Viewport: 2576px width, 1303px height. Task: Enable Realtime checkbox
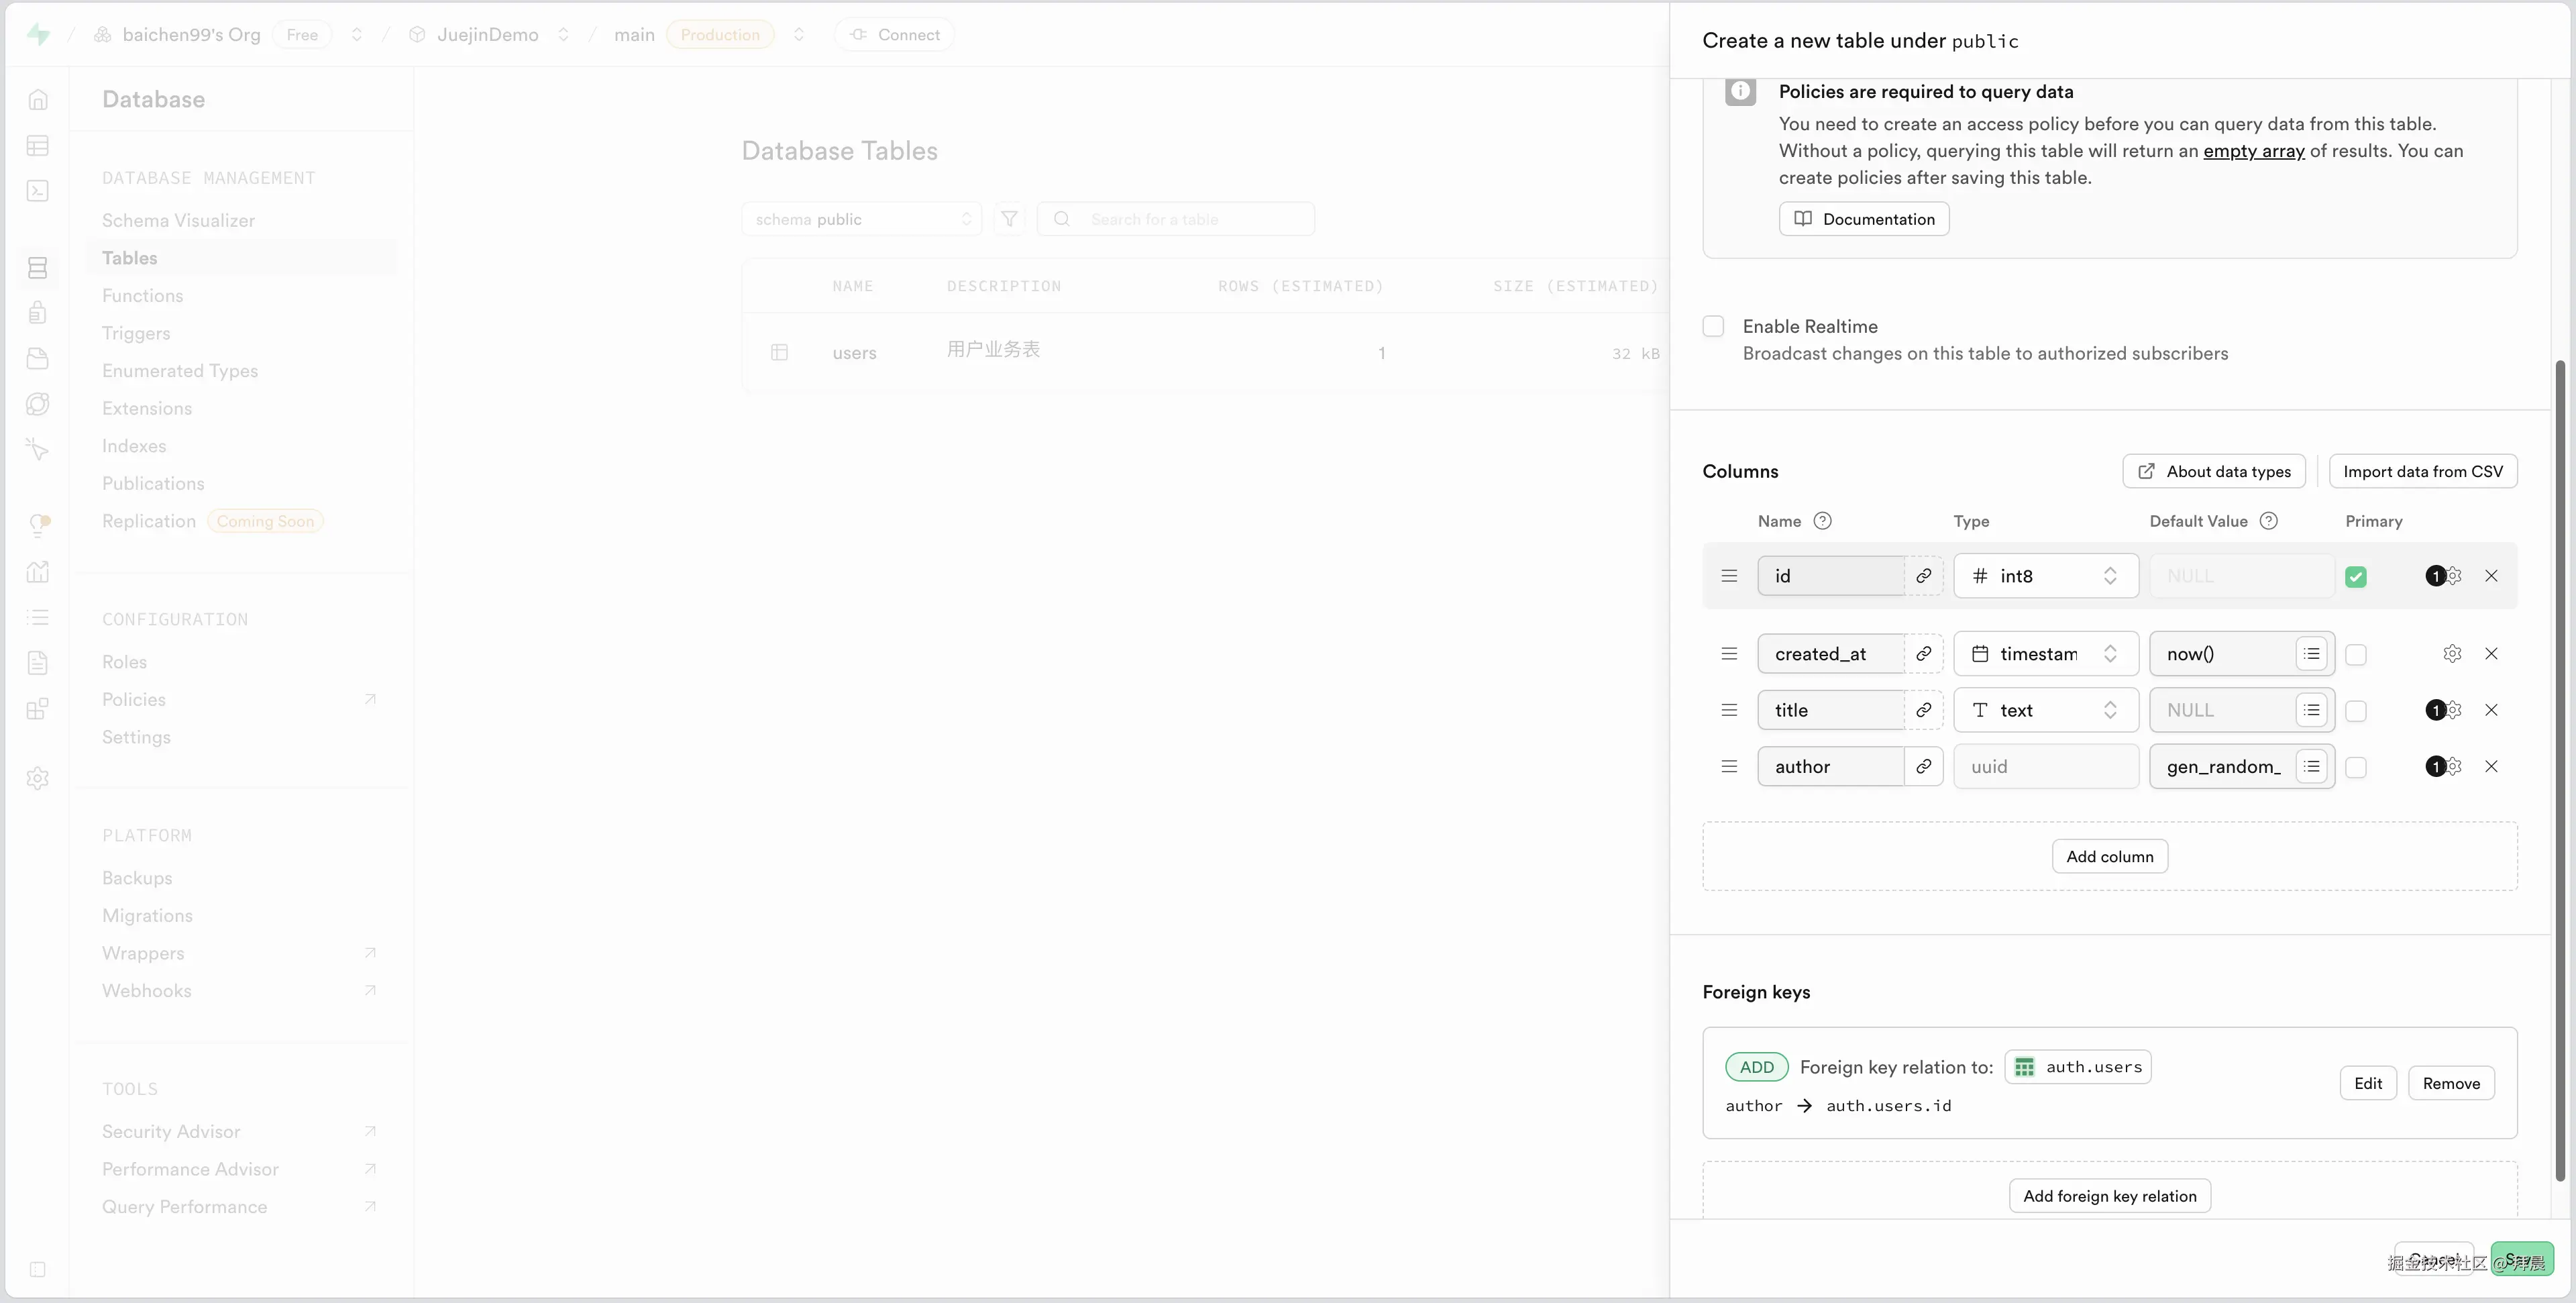(1714, 327)
